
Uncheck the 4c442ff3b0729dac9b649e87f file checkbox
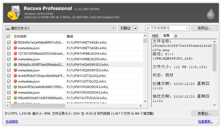9,76
